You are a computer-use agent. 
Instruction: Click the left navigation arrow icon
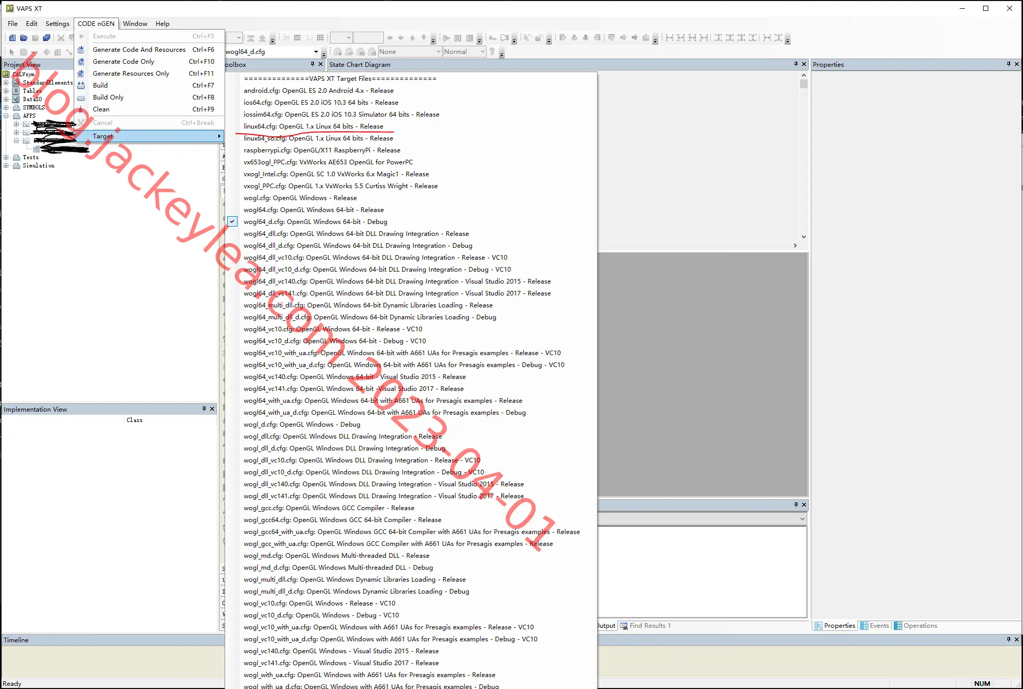point(390,38)
